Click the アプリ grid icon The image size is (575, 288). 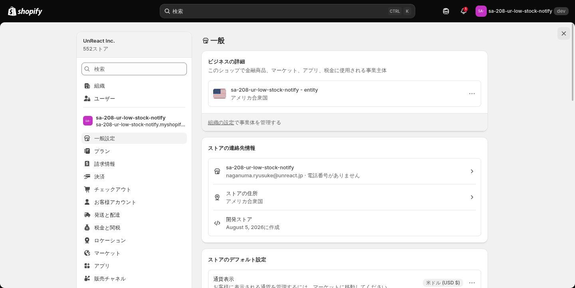87,266
